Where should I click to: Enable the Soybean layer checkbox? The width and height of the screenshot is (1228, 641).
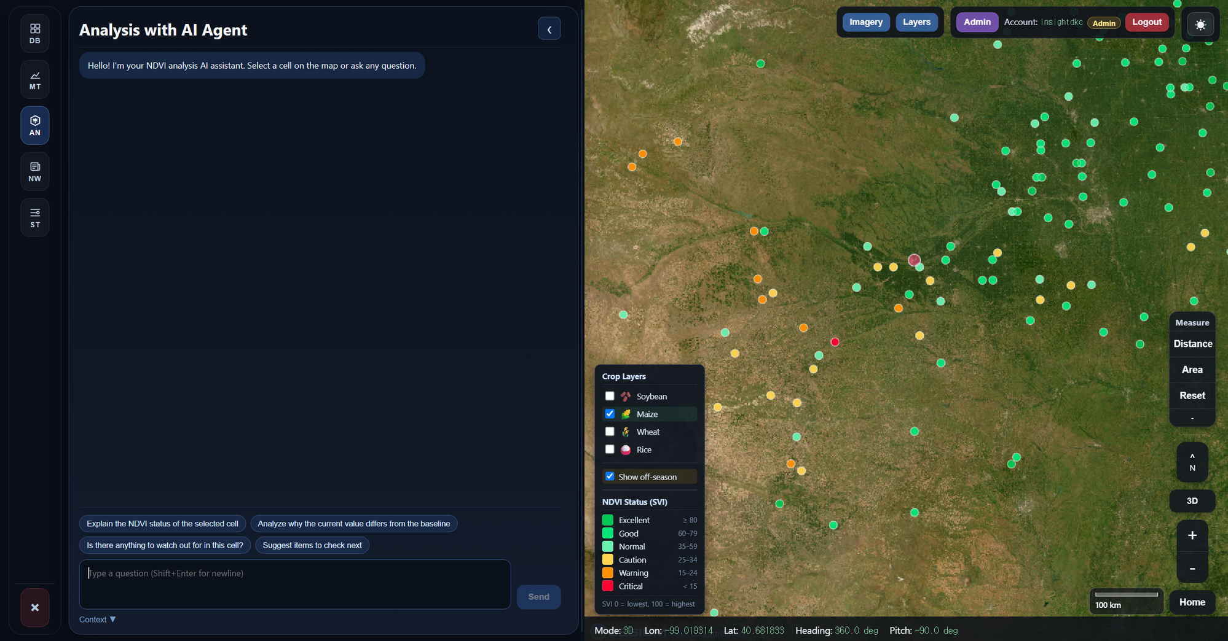tap(610, 396)
